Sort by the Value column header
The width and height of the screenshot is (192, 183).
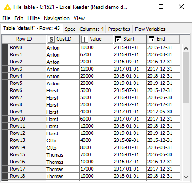96,39
